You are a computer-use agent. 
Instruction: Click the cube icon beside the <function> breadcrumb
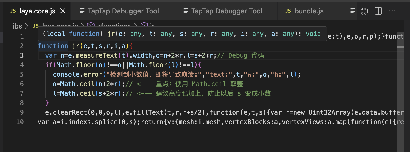coord(91,26)
